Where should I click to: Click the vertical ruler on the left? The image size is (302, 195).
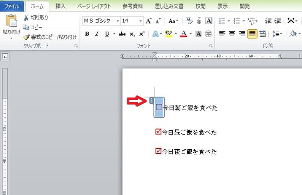click(5, 132)
